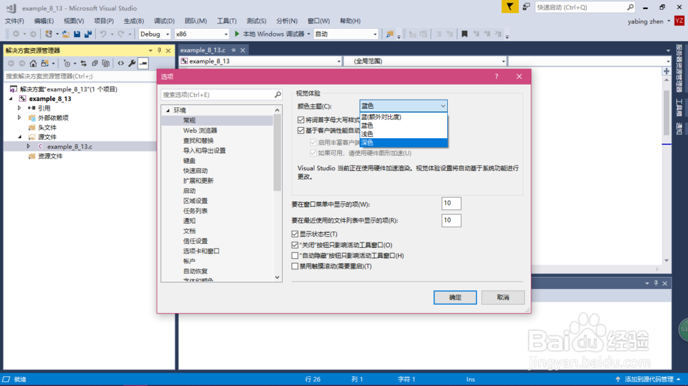688x386 pixels.
Task: Collapse the 源文件 folder node
Action: pos(20,137)
